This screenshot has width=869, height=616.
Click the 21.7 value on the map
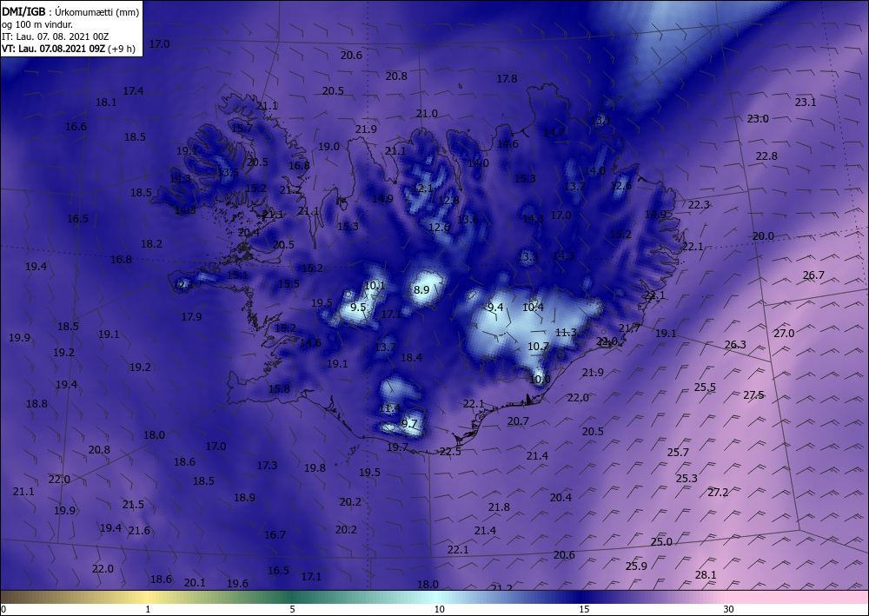pos(629,328)
